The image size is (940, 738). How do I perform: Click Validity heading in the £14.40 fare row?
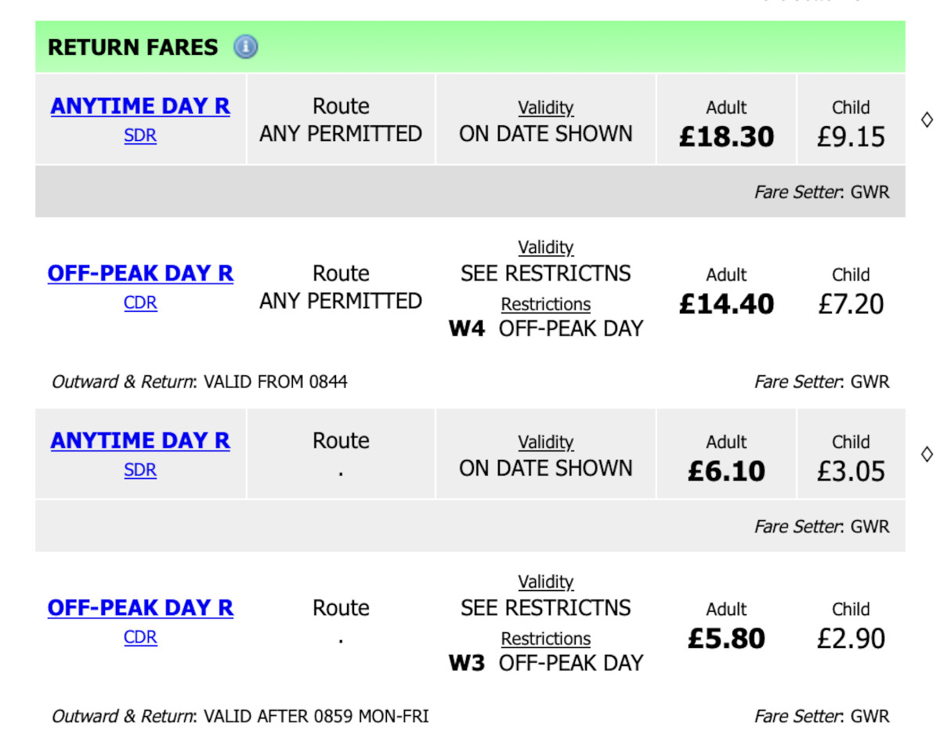tap(545, 248)
